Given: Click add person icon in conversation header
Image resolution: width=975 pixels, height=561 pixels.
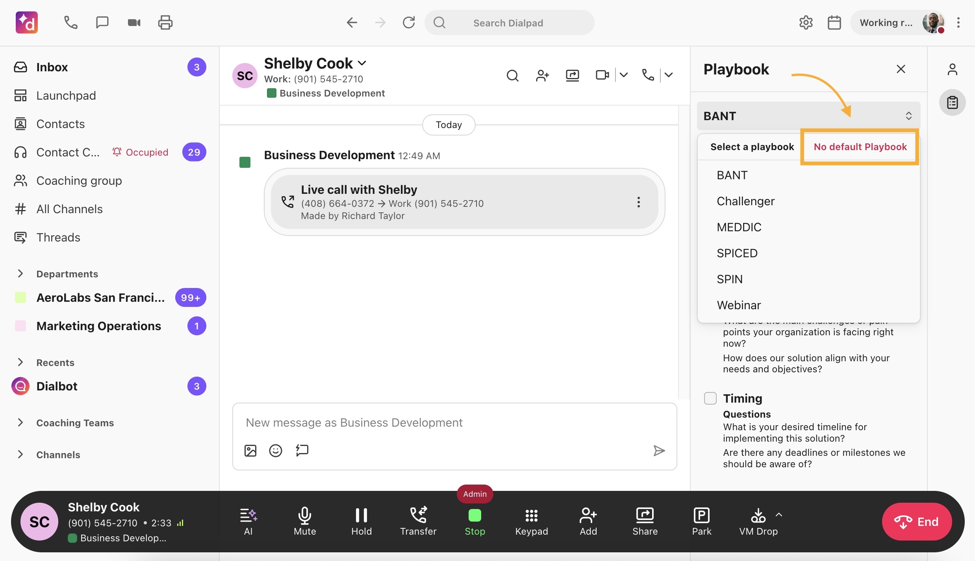Looking at the screenshot, I should pyautogui.click(x=543, y=75).
